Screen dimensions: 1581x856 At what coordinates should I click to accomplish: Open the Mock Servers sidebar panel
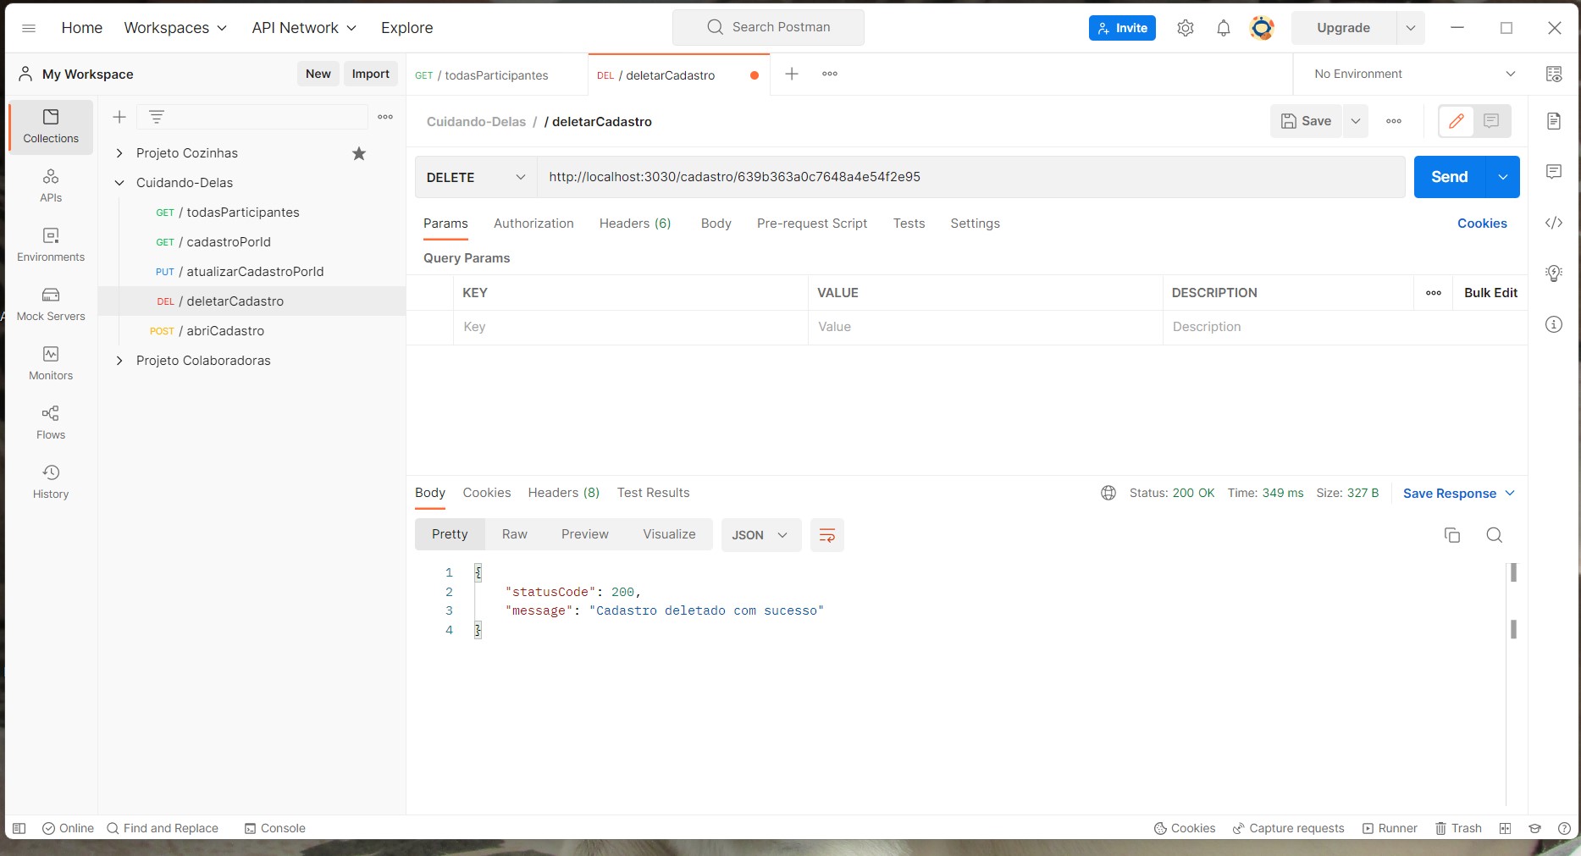point(50,304)
